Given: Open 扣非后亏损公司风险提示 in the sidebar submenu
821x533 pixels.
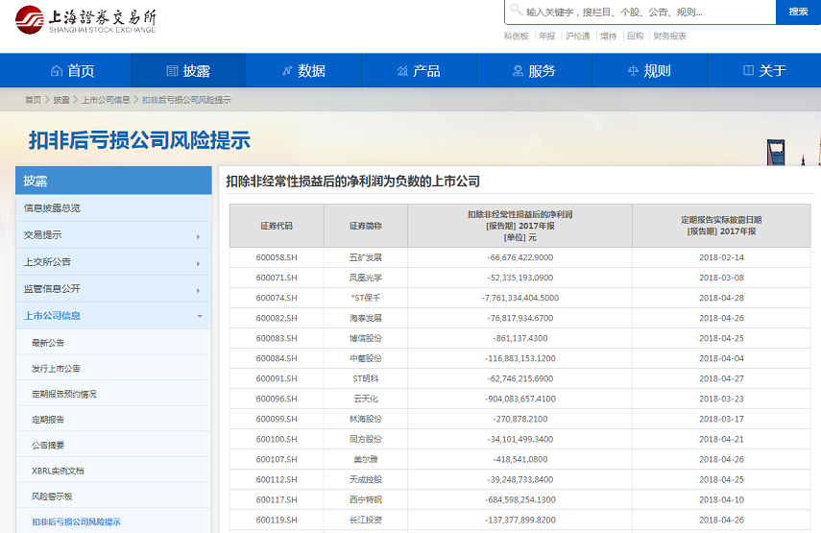Looking at the screenshot, I should click(113, 521).
